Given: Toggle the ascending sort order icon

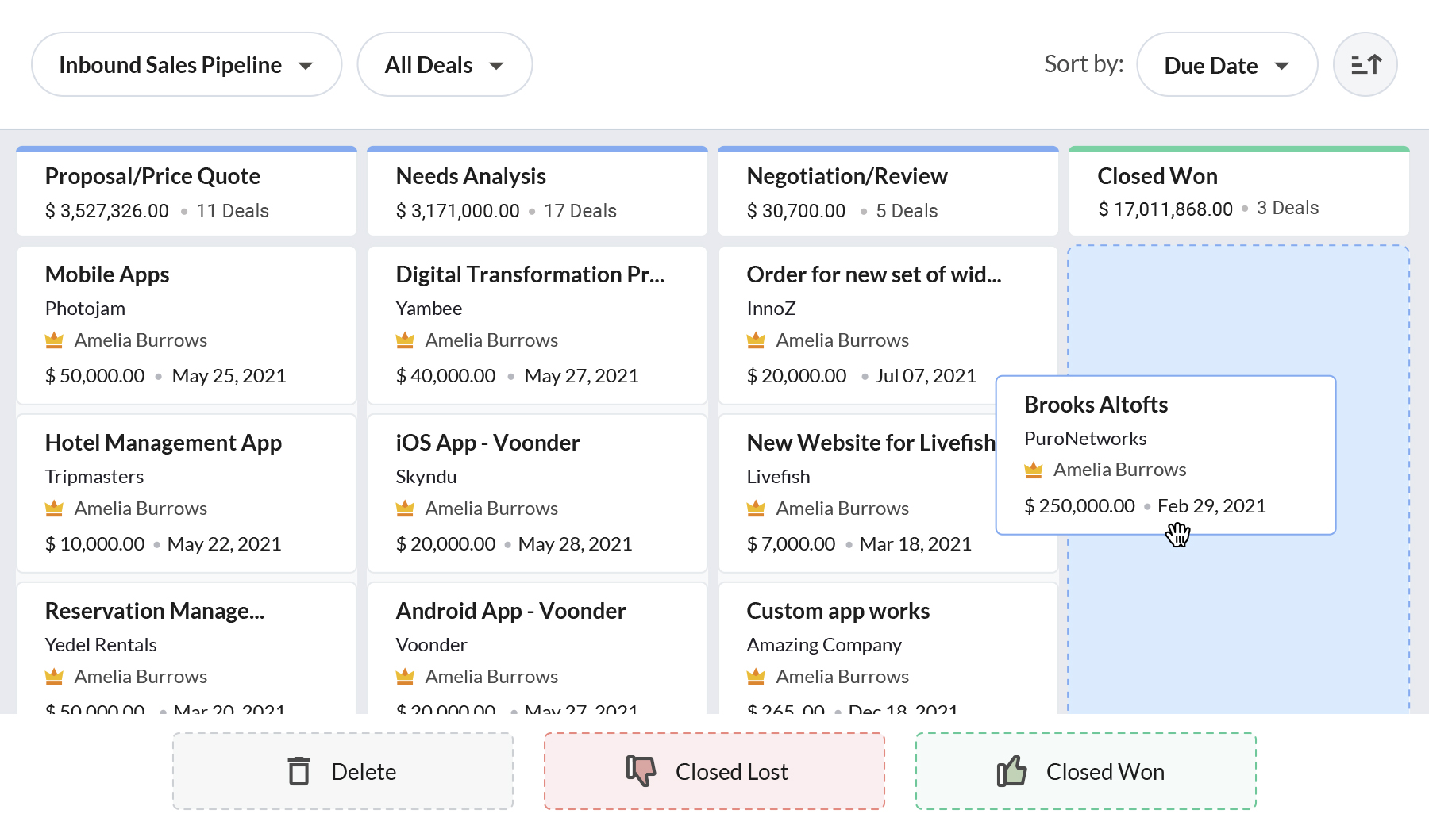Looking at the screenshot, I should pyautogui.click(x=1365, y=64).
